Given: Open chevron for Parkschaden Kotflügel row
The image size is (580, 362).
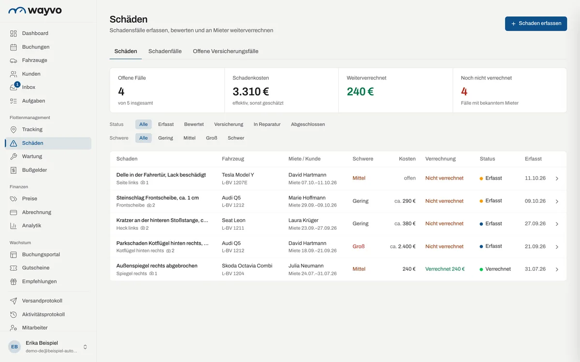Looking at the screenshot, I should tap(557, 247).
